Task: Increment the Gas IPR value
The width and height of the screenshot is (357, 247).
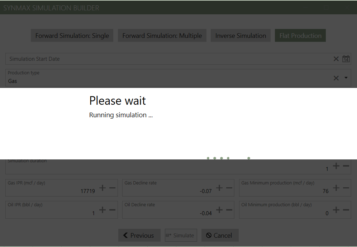Action: click(x=103, y=188)
